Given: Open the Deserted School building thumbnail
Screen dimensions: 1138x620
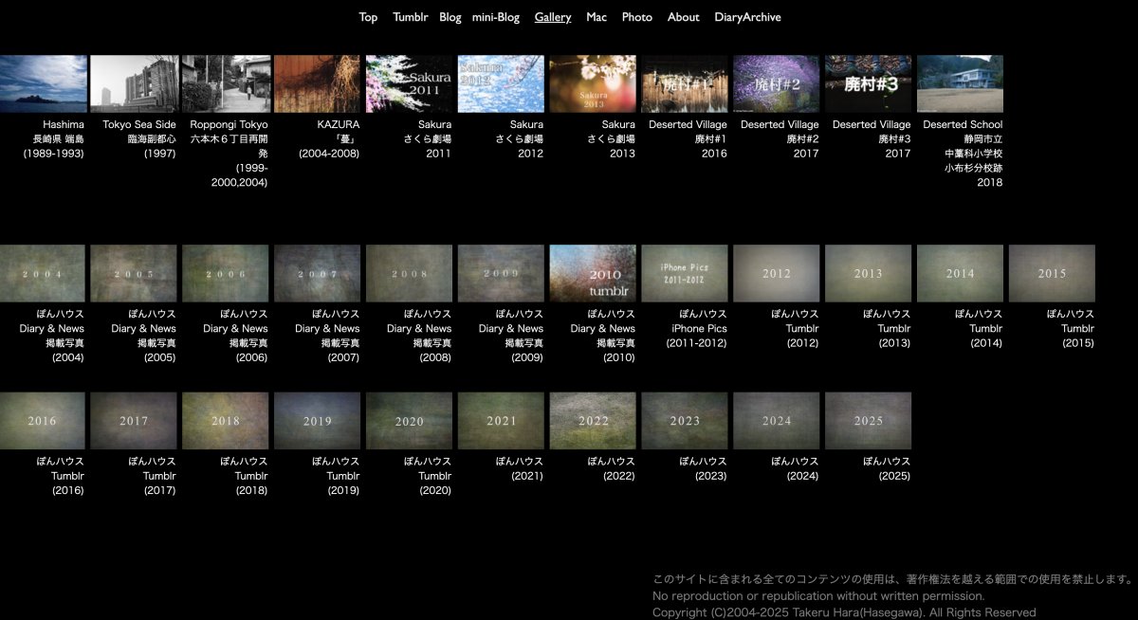Looking at the screenshot, I should (960, 83).
